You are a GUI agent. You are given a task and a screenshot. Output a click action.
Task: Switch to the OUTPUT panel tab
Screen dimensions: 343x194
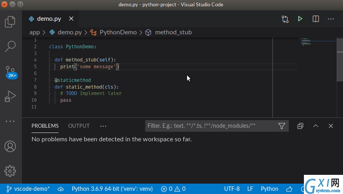coord(79,126)
